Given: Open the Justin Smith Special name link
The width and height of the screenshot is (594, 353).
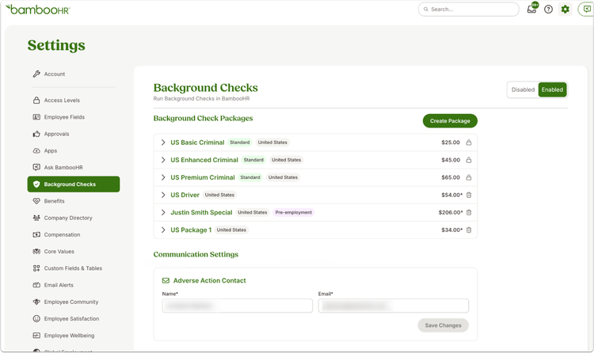Looking at the screenshot, I should pyautogui.click(x=201, y=212).
